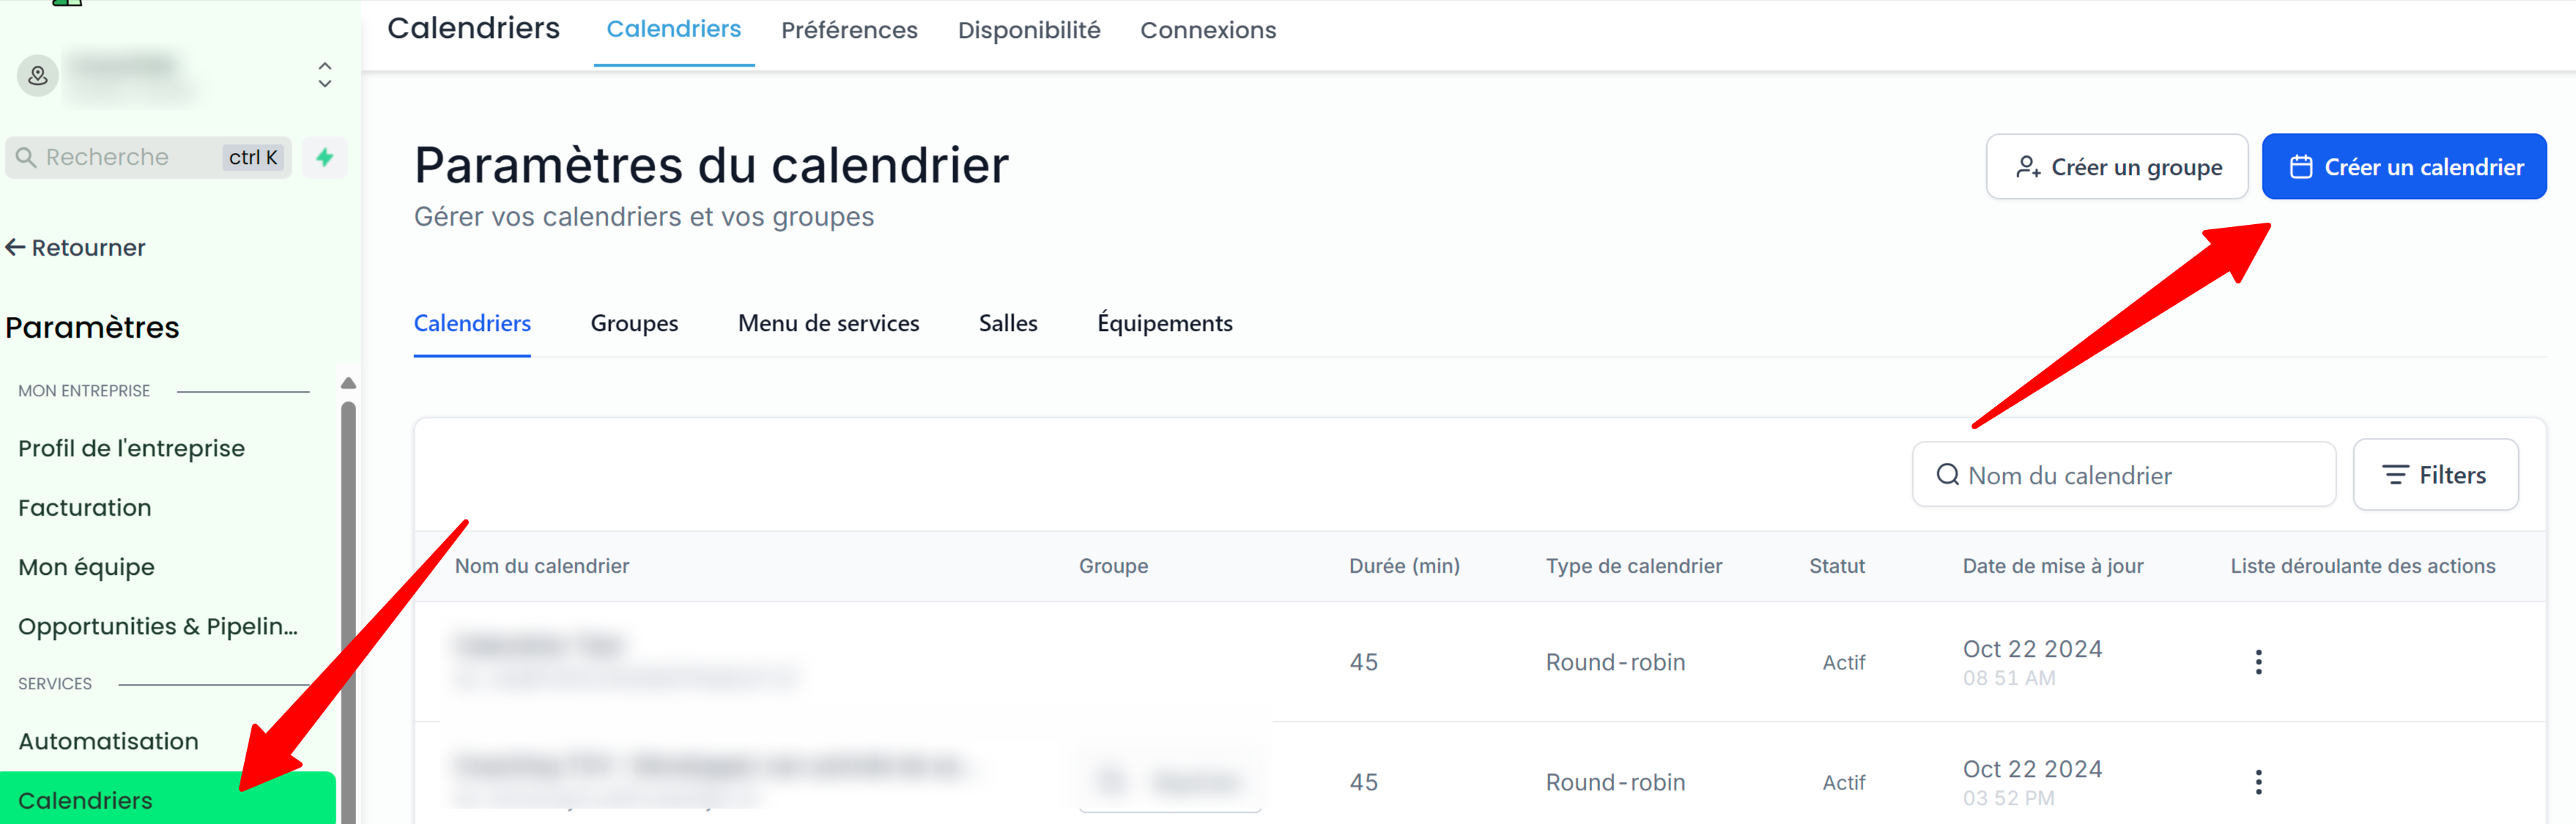Go to Disponibilité in the top navigation

[1029, 30]
